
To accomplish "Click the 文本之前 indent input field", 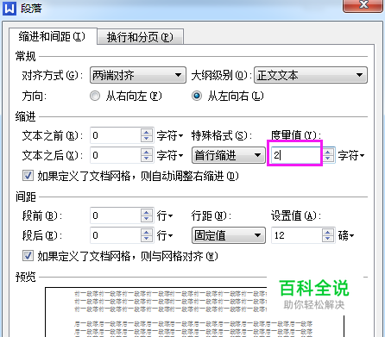I will (116, 135).
